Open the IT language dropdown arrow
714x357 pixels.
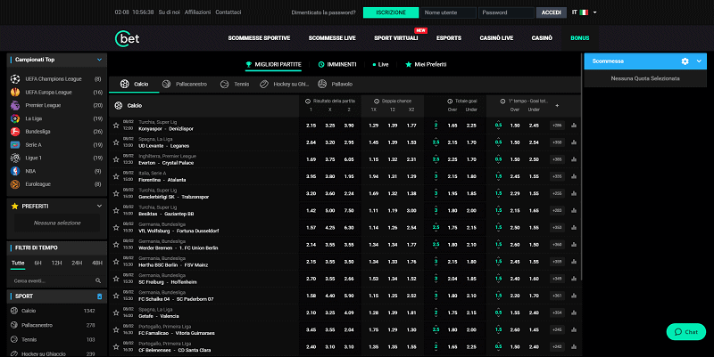click(594, 12)
